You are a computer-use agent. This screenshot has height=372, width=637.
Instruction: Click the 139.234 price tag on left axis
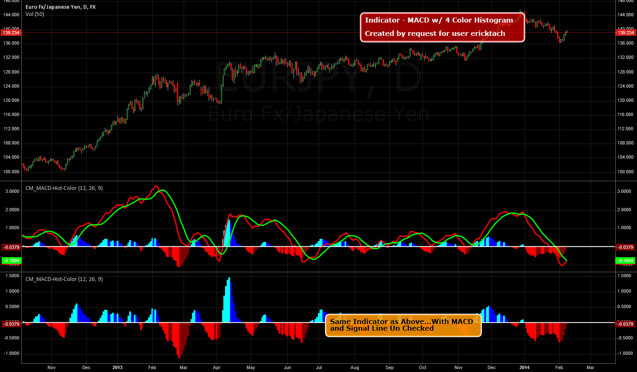click(11, 33)
